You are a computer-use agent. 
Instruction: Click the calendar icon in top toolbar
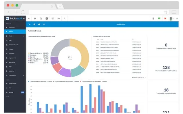click(x=41, y=18)
